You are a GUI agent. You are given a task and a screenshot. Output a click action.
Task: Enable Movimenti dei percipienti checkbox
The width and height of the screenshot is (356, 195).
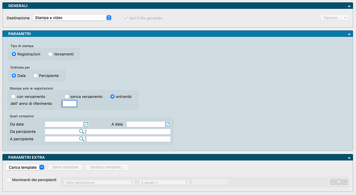(9, 180)
